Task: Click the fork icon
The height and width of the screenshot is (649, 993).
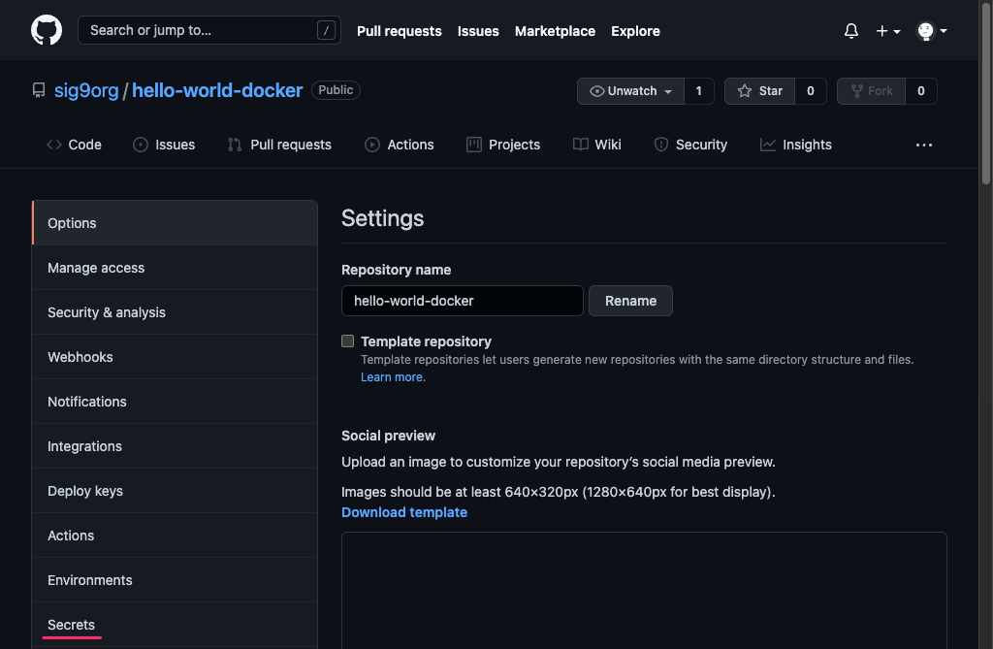Action: coord(857,91)
